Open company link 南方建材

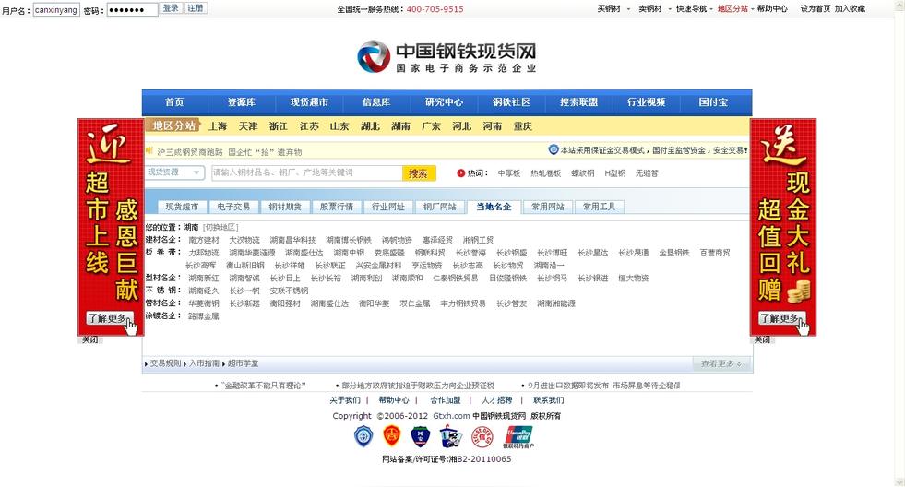pyautogui.click(x=204, y=240)
